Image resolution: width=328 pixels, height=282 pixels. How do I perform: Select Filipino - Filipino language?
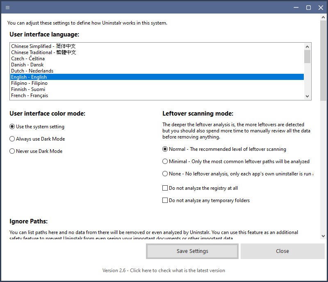coord(157,83)
